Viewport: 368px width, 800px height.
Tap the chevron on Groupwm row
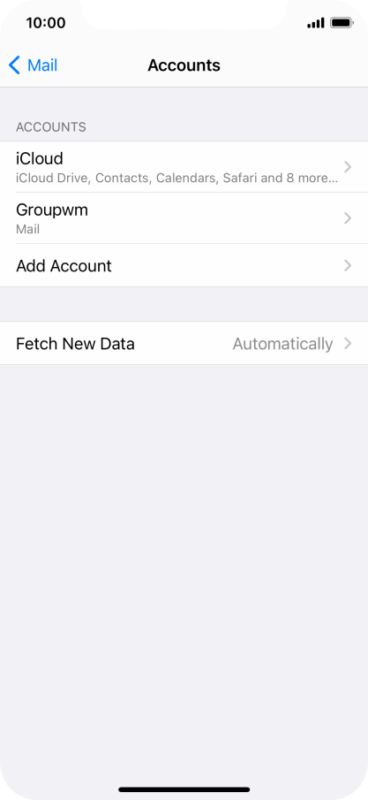pyautogui.click(x=348, y=218)
